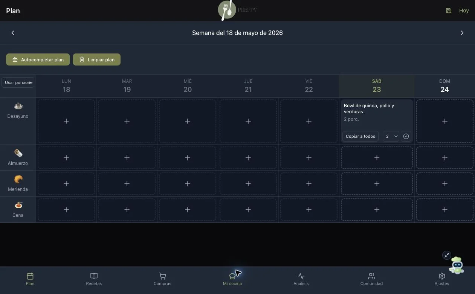Open the Ajustes tab
This screenshot has width=475, height=294.
point(442,279)
